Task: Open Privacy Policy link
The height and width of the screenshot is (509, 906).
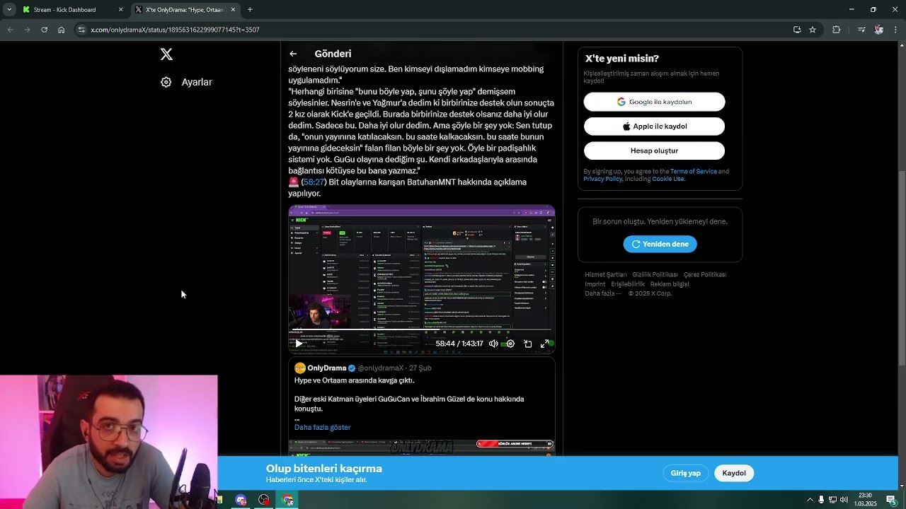Action: click(603, 179)
